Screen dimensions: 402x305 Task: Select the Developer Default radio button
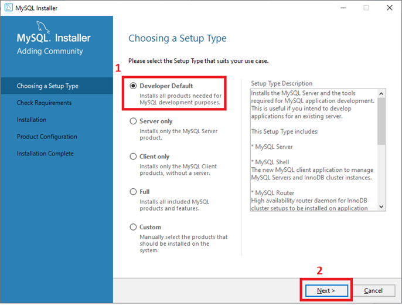[x=133, y=86]
